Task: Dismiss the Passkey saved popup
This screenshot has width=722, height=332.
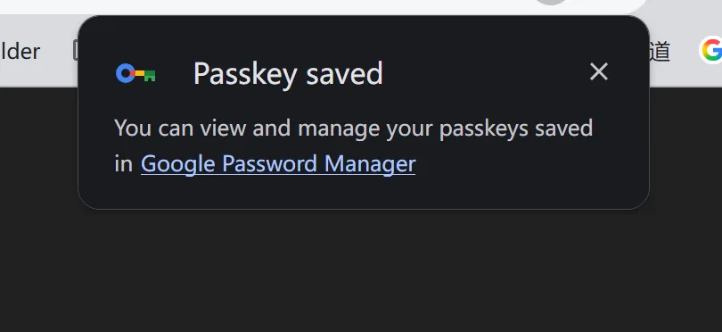Action: 599,72
